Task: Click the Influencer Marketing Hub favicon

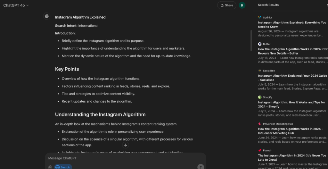Action: (260, 124)
